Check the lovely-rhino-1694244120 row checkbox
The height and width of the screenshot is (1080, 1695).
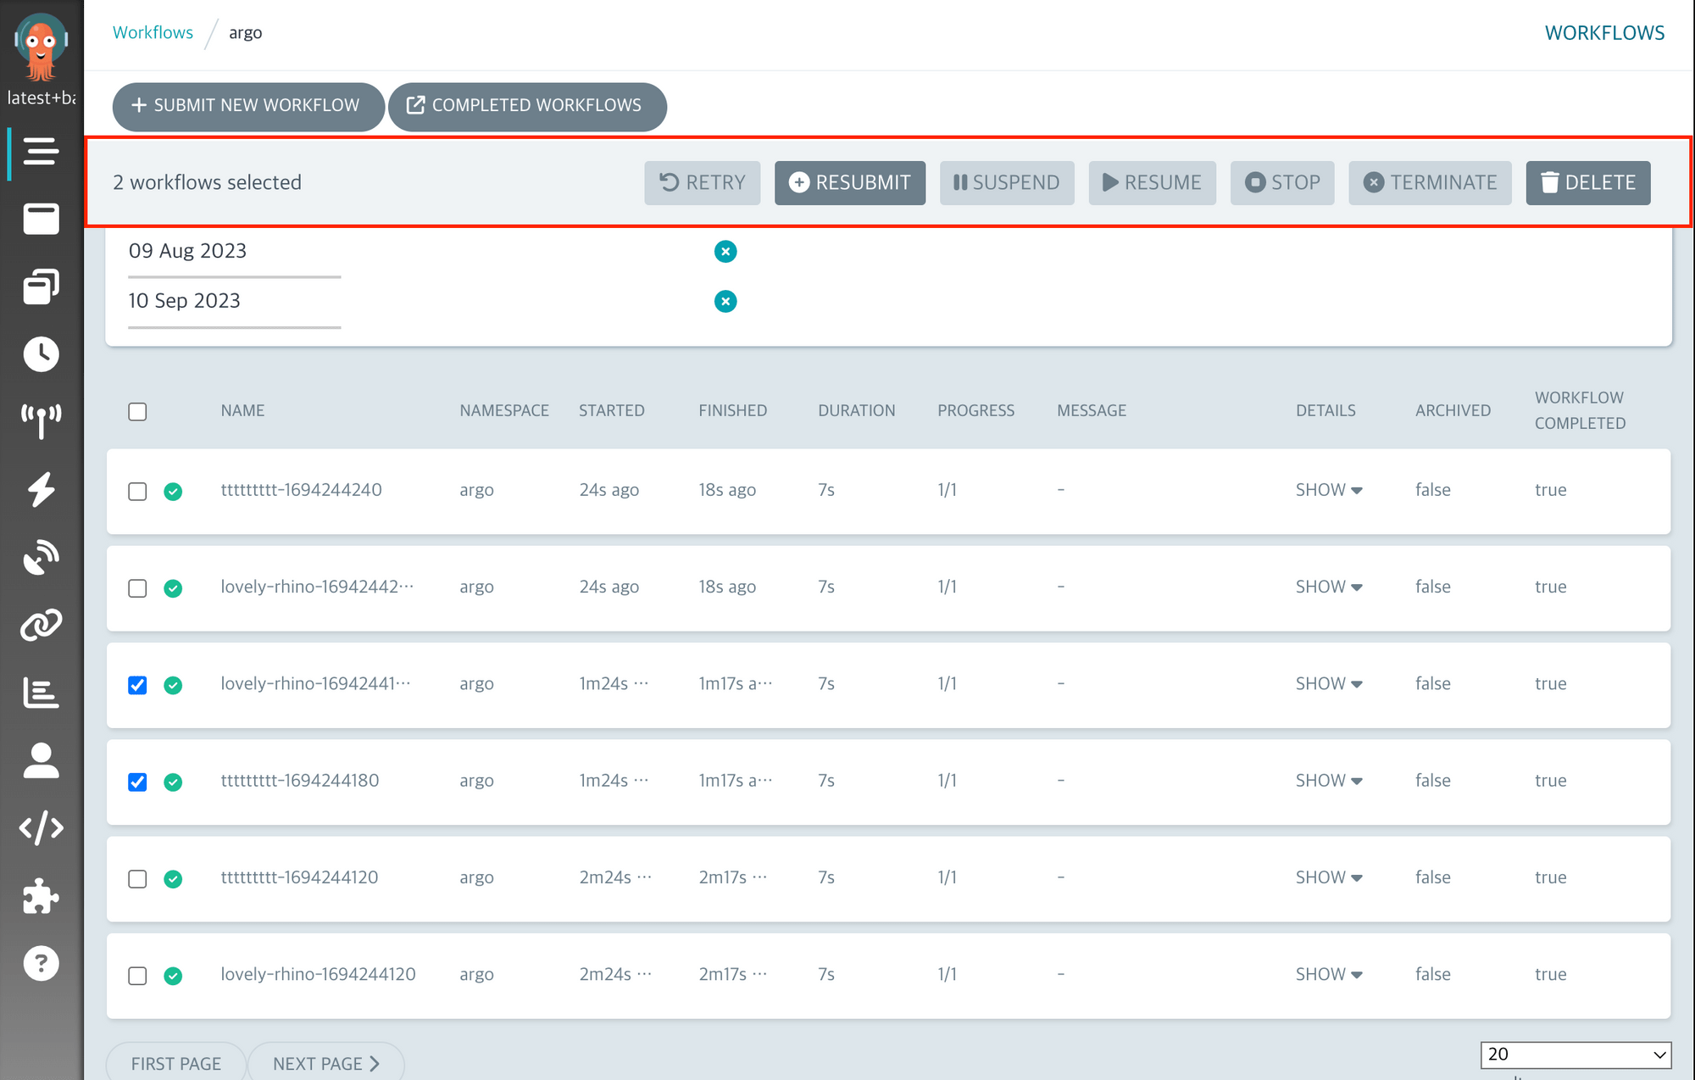(137, 976)
